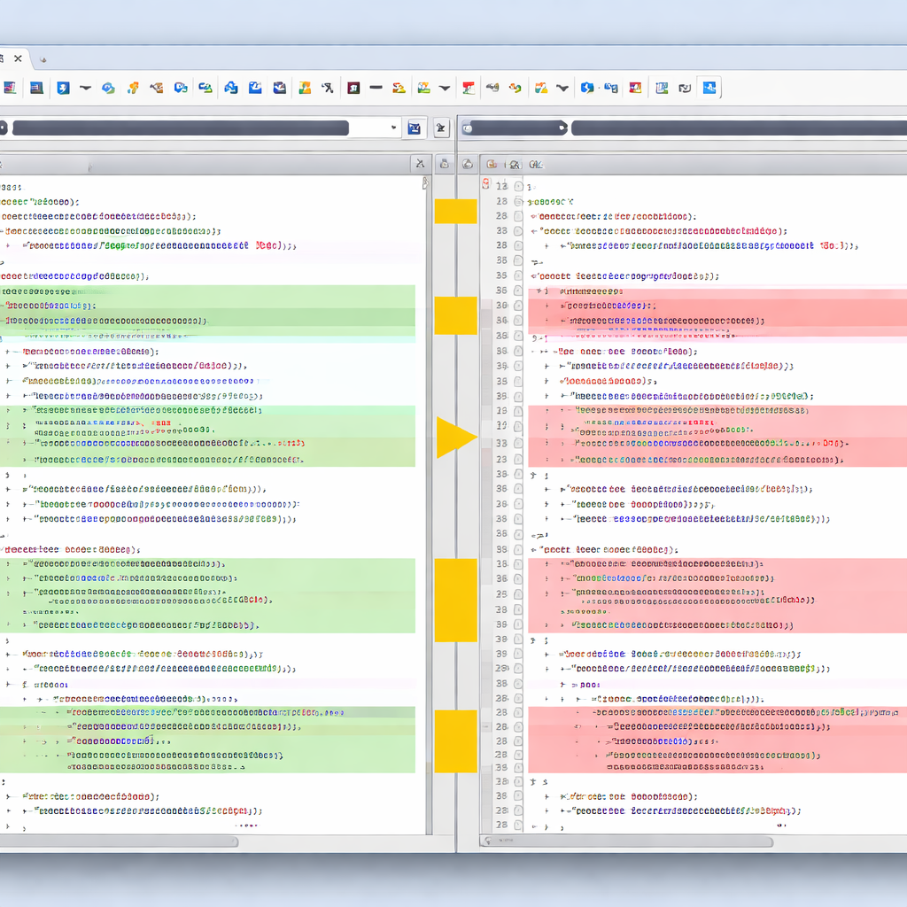Click the icon at the left pane header's right end
Screen dimensions: 907x907
(x=419, y=164)
